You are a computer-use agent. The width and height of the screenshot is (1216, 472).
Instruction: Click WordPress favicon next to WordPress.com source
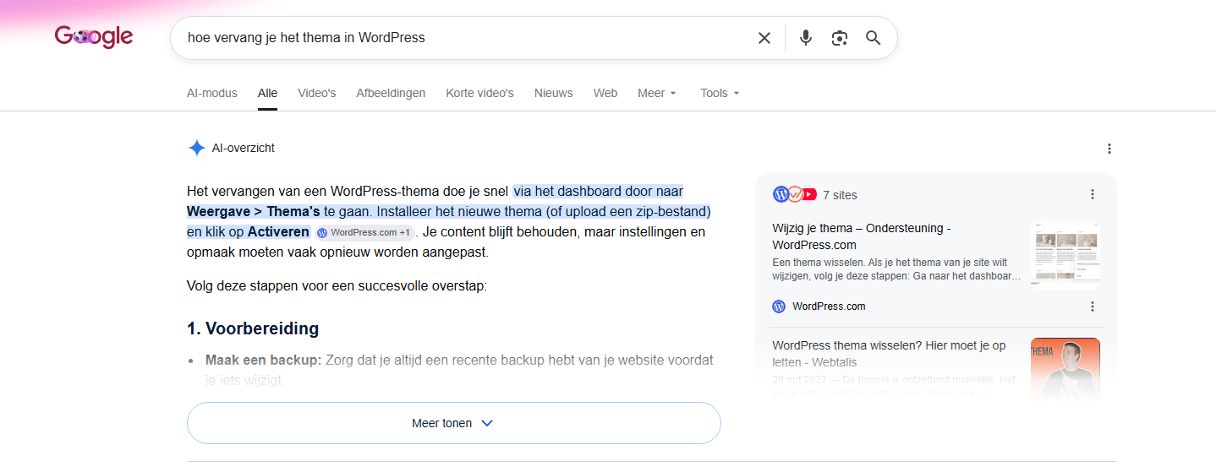(779, 307)
